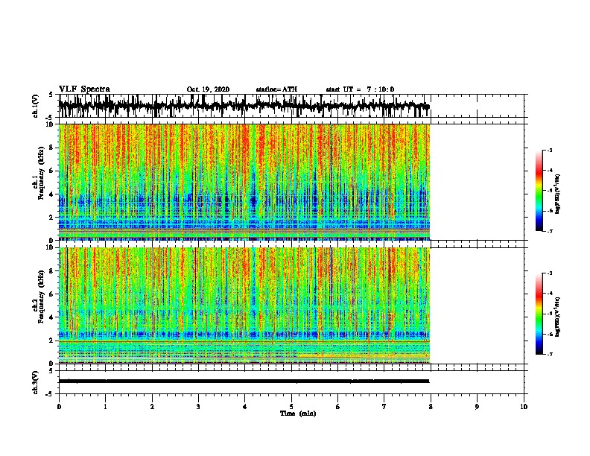Click the time axis tick label "8"
590x456 pixels.
point(431,407)
